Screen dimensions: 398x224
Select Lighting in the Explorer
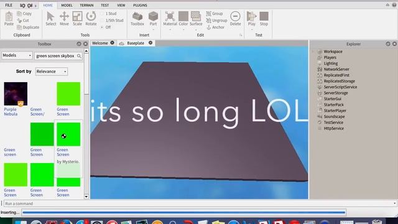point(330,63)
